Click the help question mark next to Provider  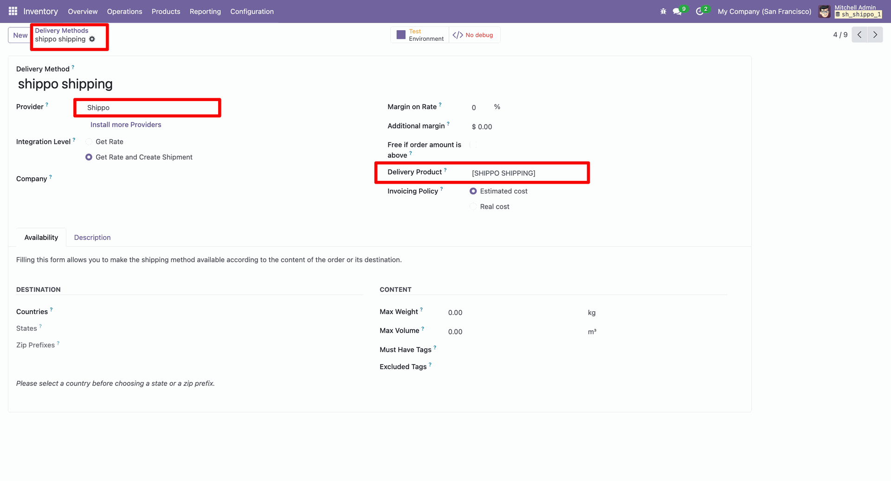click(47, 104)
